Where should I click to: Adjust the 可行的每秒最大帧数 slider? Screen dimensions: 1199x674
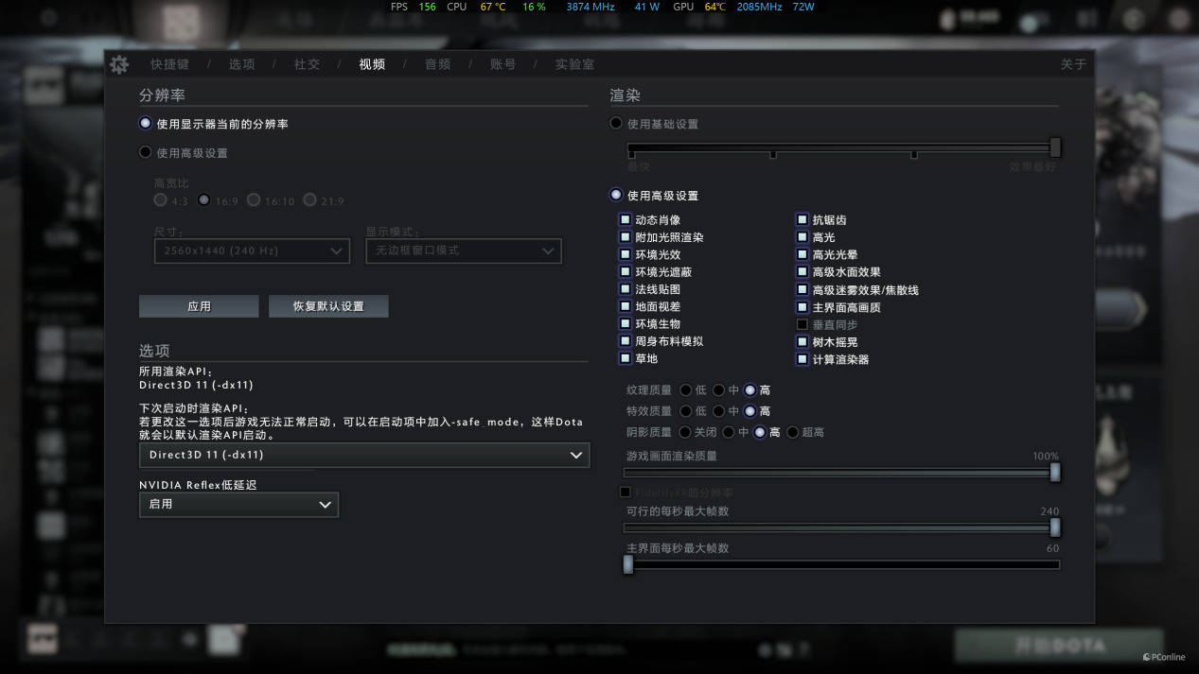coord(842,527)
